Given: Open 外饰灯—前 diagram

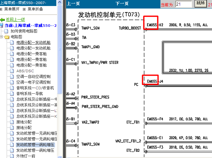Looking at the screenshot, I should (x=26, y=156).
